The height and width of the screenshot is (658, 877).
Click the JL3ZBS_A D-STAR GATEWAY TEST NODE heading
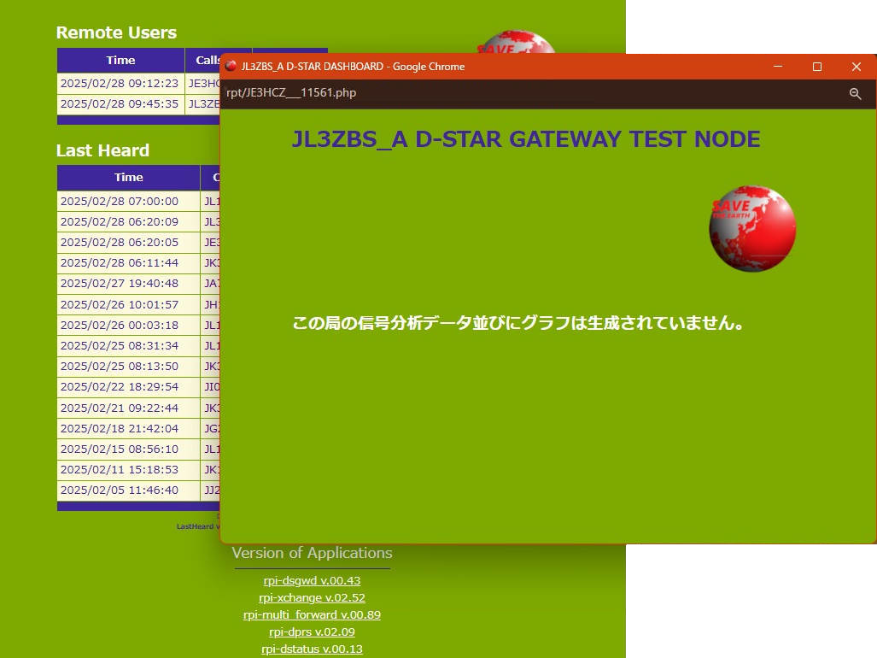pos(526,140)
